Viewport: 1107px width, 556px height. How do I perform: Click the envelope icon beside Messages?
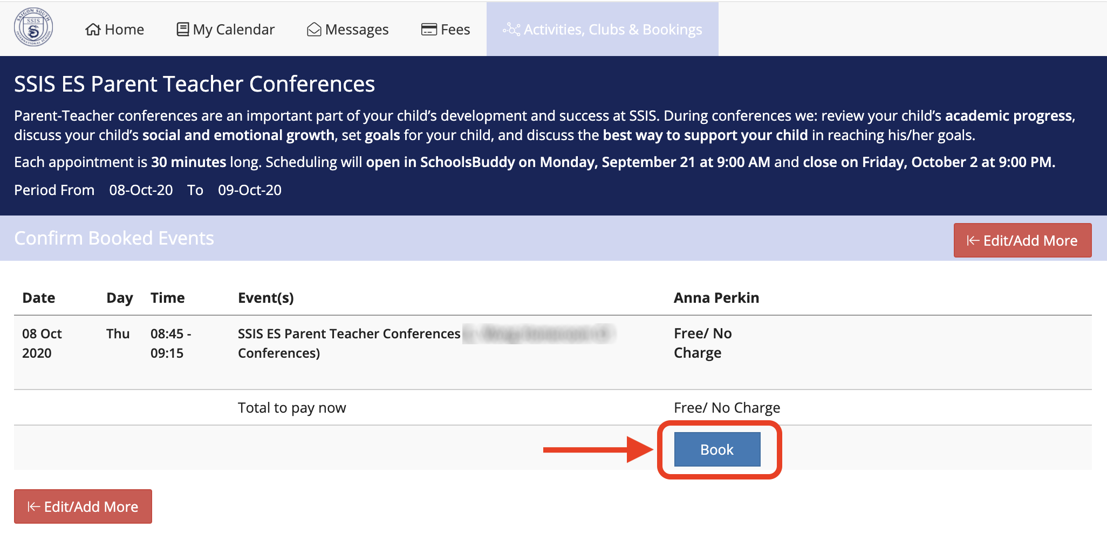pyautogui.click(x=313, y=30)
